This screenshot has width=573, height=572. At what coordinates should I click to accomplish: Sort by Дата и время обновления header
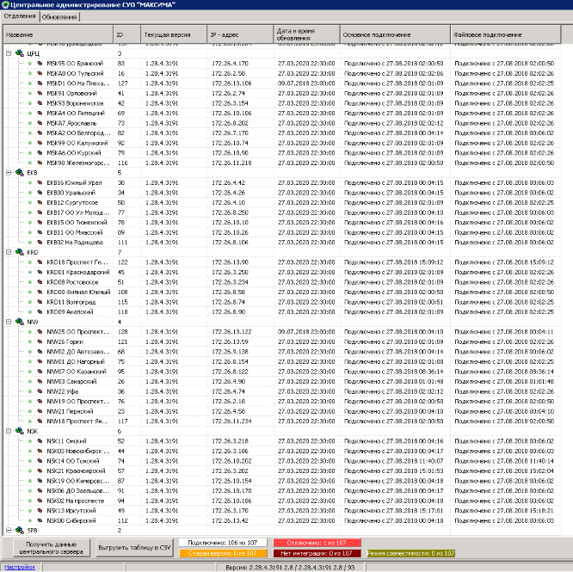(x=306, y=34)
